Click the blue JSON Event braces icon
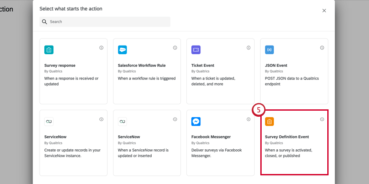Image resolution: width=369 pixels, height=184 pixels. 269,50
